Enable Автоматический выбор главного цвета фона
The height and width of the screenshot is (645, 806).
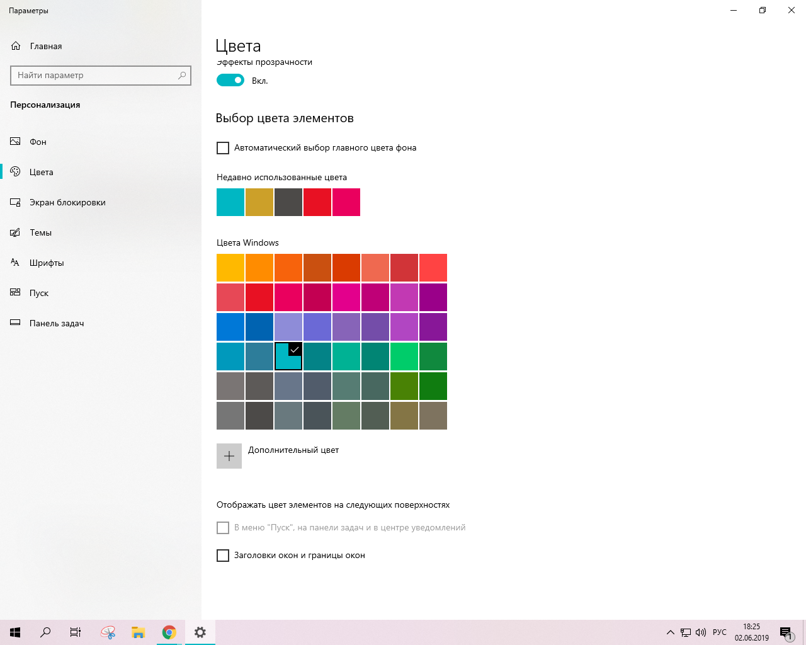(223, 148)
